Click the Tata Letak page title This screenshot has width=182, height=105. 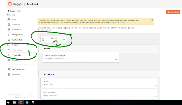pyautogui.click(x=32, y=4)
